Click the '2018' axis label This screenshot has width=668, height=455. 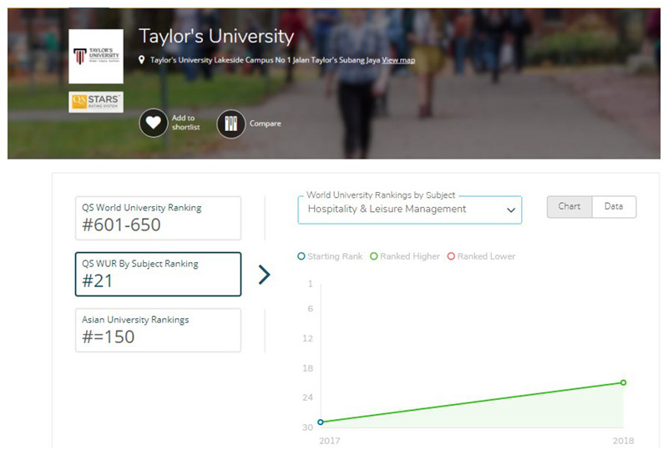click(623, 441)
